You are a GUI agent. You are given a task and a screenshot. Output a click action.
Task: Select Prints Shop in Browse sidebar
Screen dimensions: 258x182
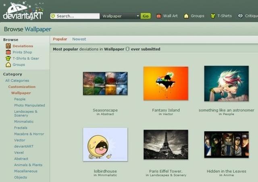[x=23, y=52]
